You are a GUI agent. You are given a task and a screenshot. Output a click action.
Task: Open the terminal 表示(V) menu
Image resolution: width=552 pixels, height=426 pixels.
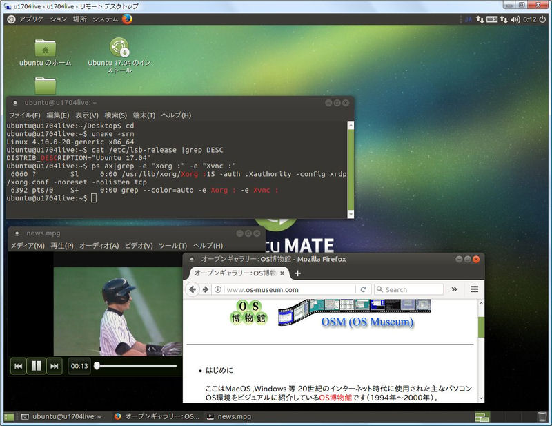pos(87,115)
